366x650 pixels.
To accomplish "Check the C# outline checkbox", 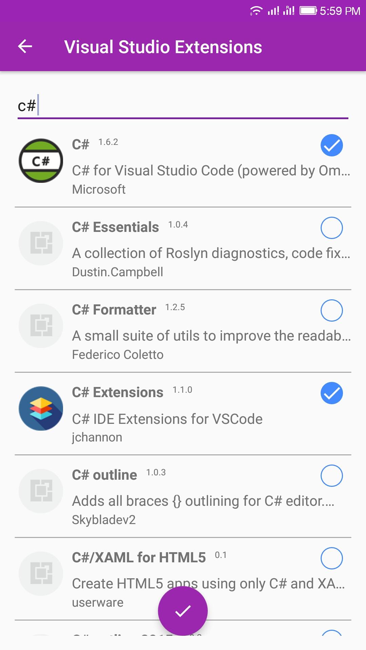I will (331, 476).
